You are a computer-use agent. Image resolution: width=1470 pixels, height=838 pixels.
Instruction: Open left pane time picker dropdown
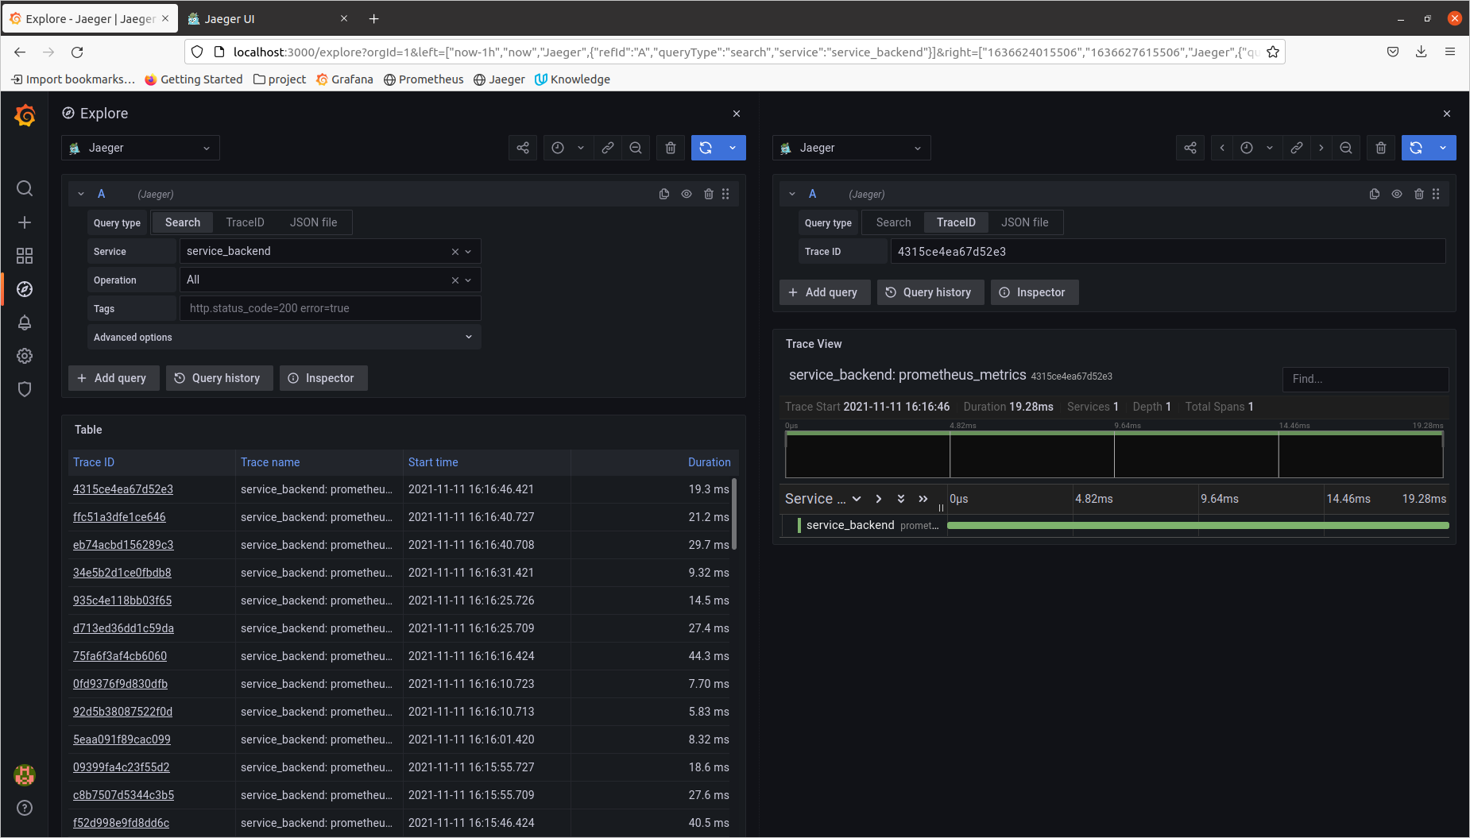pyautogui.click(x=569, y=148)
